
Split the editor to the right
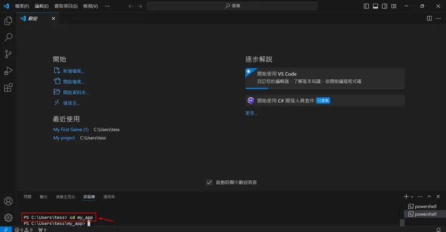(x=429, y=18)
